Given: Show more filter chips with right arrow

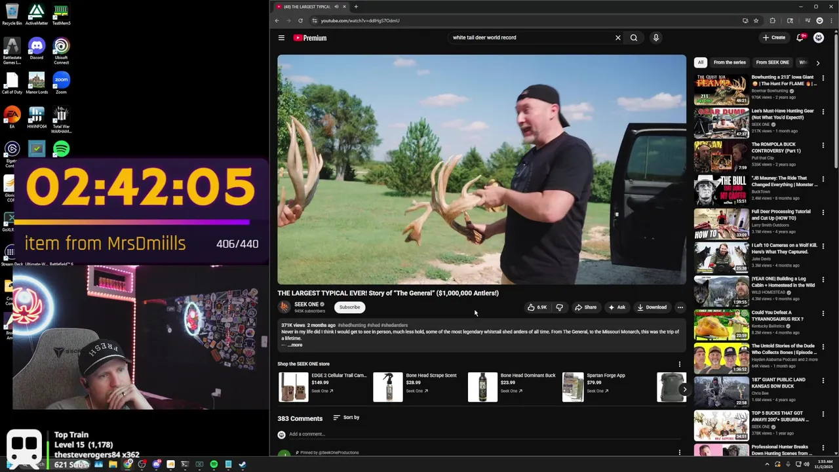Looking at the screenshot, I should point(817,62).
